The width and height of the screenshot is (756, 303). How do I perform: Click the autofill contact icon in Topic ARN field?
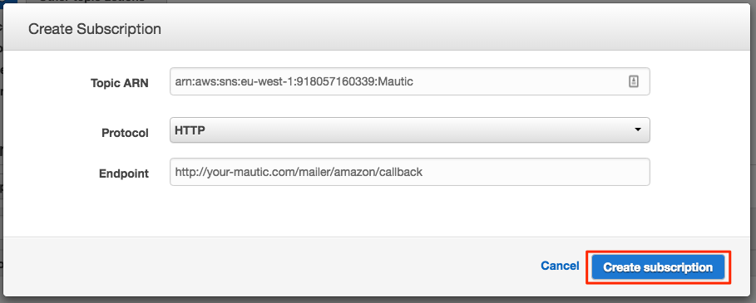pos(634,81)
